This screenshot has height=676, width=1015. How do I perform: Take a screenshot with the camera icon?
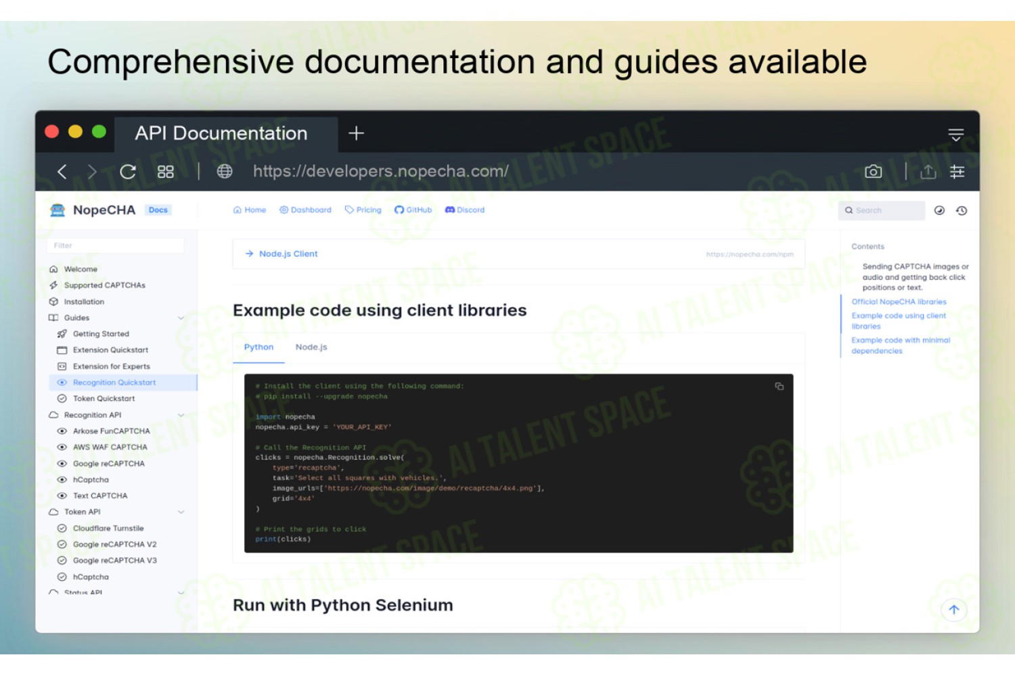coord(874,172)
